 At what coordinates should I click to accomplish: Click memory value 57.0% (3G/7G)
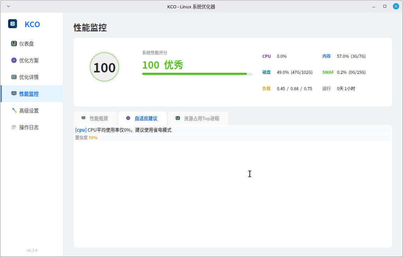[x=351, y=56]
